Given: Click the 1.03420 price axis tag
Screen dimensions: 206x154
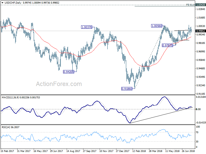Looking at the screenshot, I should coord(201,5).
